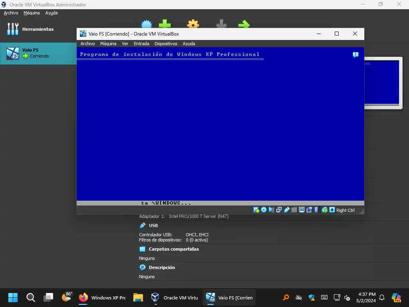Image resolution: width=409 pixels, height=307 pixels.
Task: Click the gray shared folders indicator in VM status bar
Action: click(294, 210)
